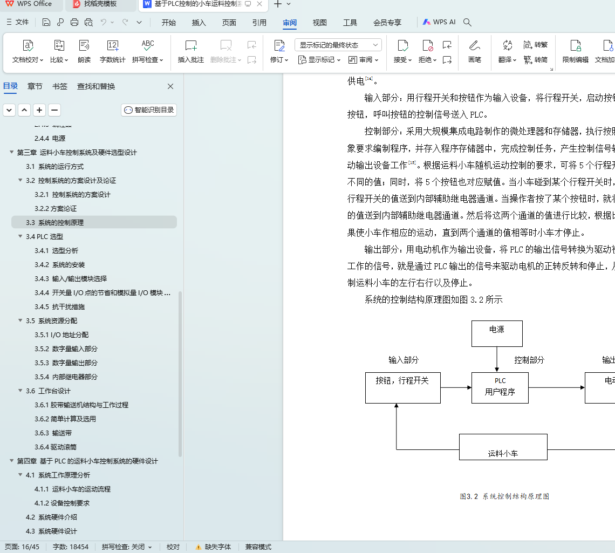The image size is (615, 553).
Task: Switch to the 插入 ribbon tab
Action: pos(199,23)
